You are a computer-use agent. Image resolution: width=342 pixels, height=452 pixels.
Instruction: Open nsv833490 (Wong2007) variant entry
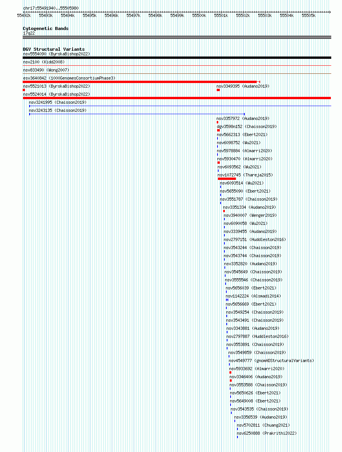(x=46, y=70)
